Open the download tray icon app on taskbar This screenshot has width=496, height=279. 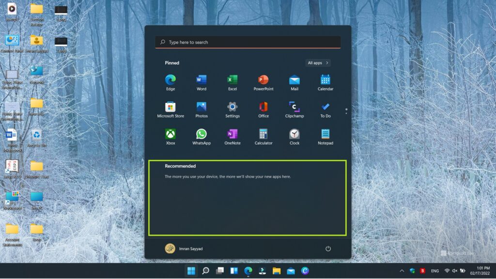click(262, 271)
